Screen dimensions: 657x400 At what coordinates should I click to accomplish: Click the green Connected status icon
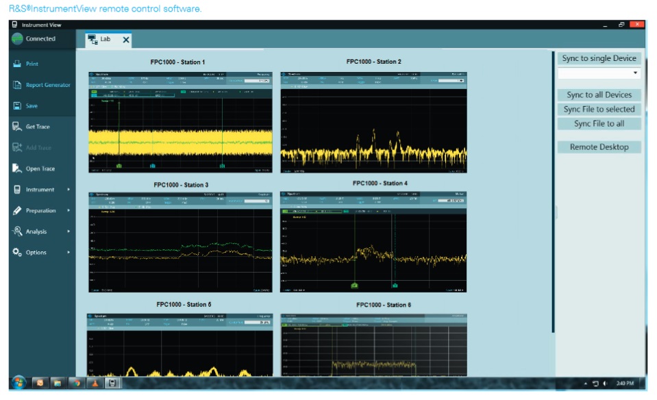(x=17, y=38)
